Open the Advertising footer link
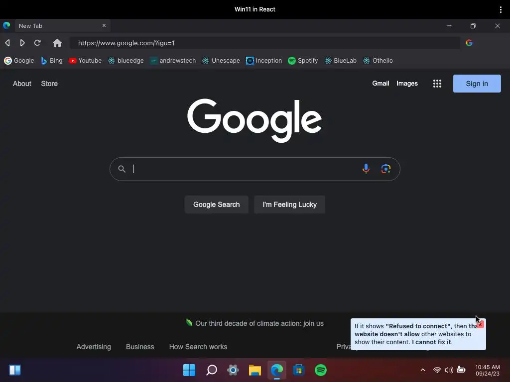 [94, 347]
